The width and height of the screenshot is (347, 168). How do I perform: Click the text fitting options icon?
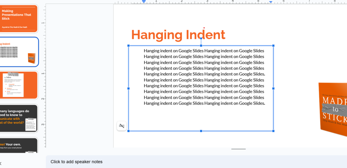(122, 126)
